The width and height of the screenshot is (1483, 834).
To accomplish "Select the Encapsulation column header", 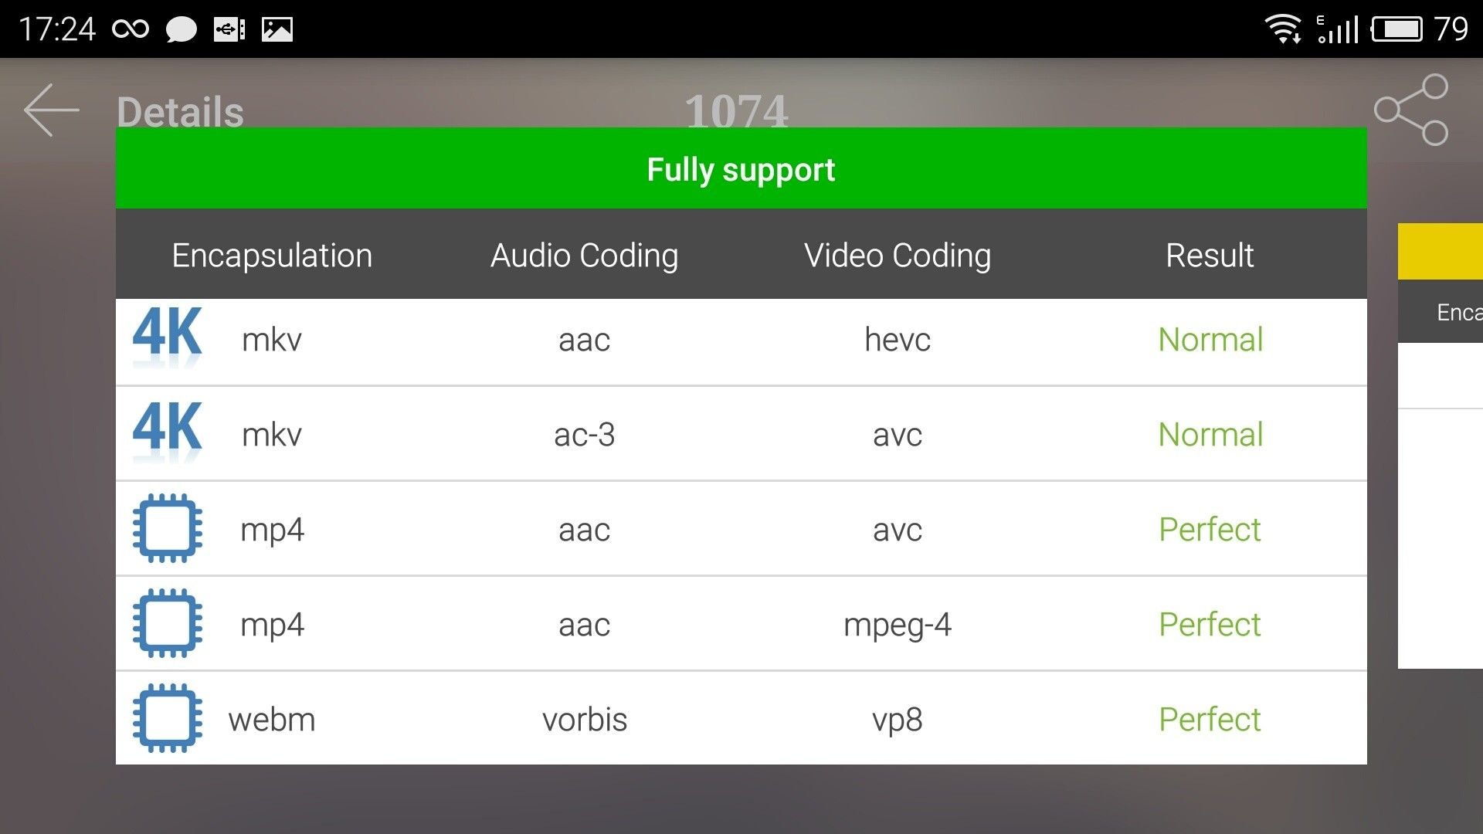I will (x=272, y=255).
